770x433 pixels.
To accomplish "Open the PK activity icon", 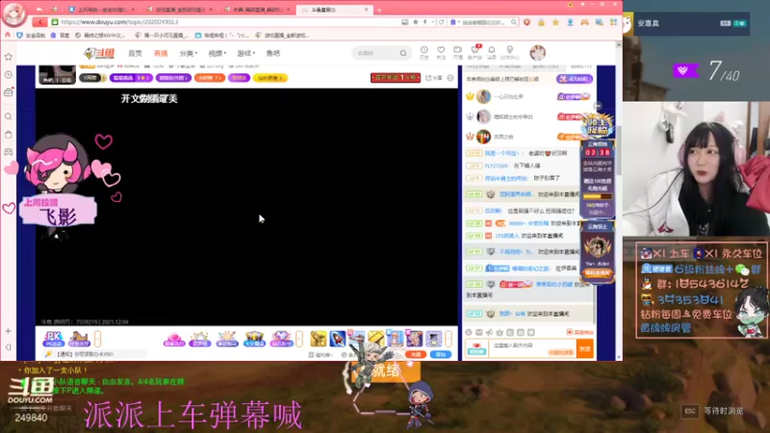I will (x=54, y=339).
